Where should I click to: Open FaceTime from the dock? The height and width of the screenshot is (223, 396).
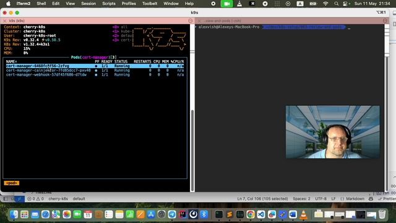77,214
